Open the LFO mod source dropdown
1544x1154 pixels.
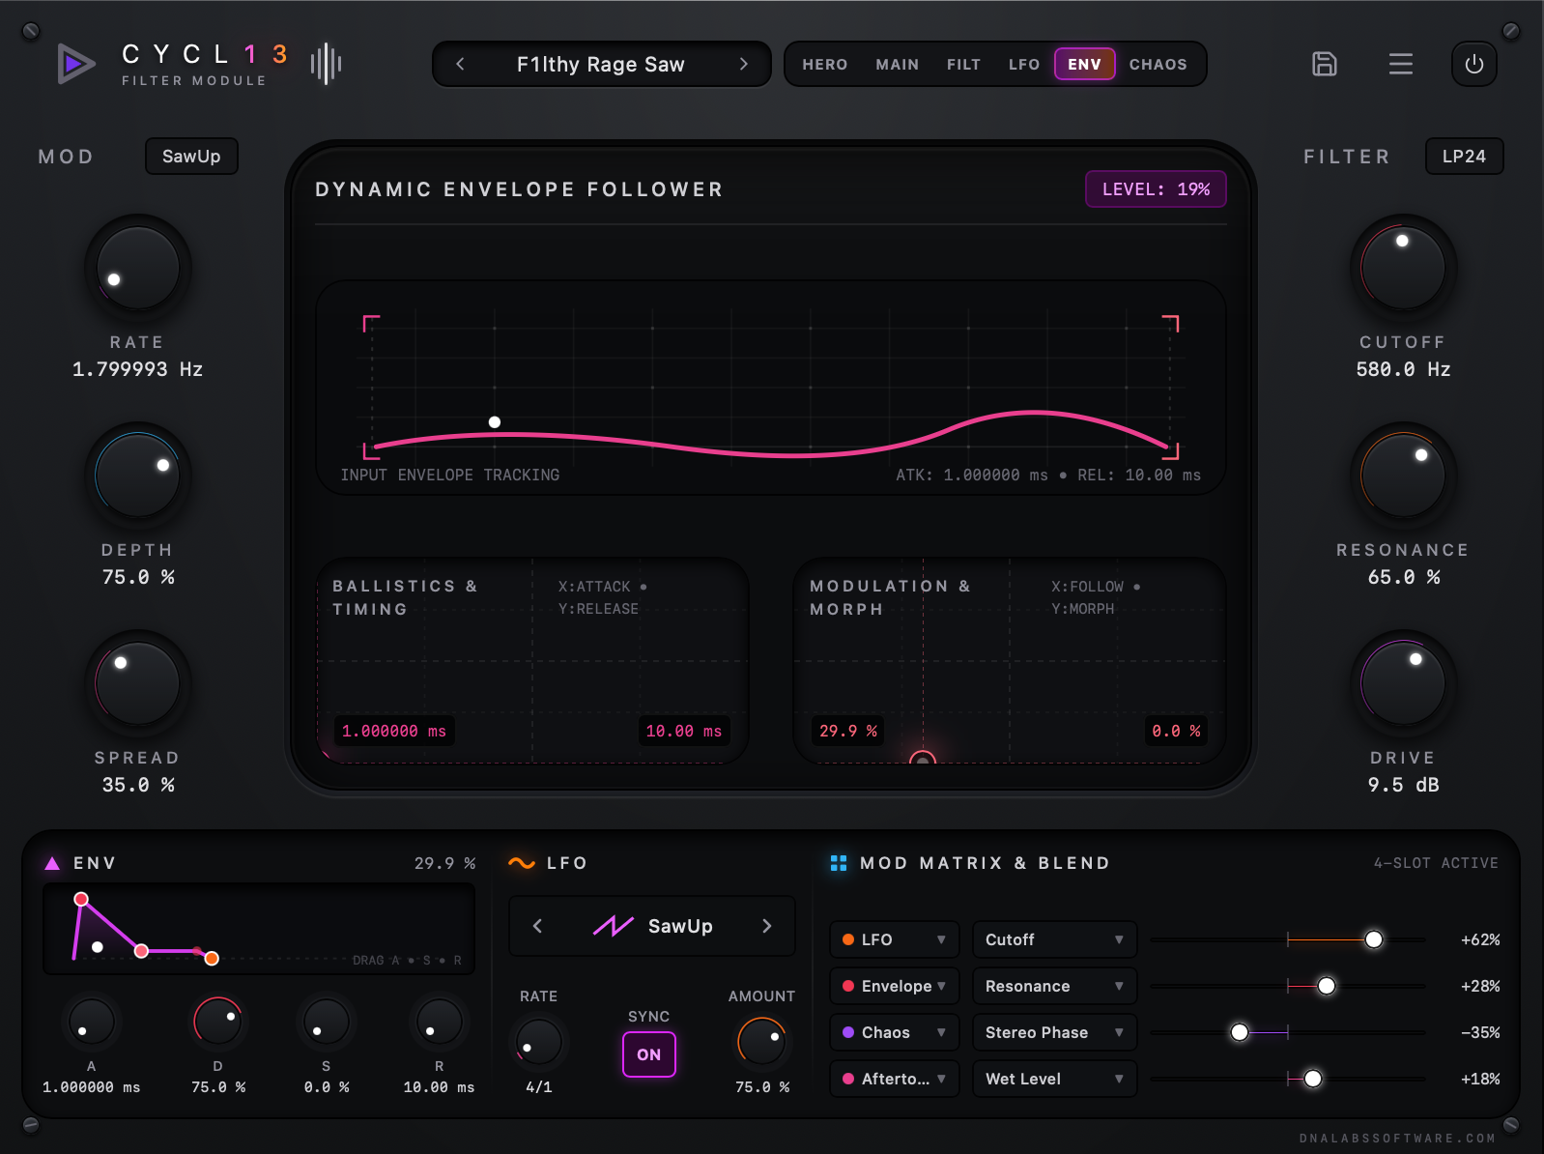[x=894, y=939]
